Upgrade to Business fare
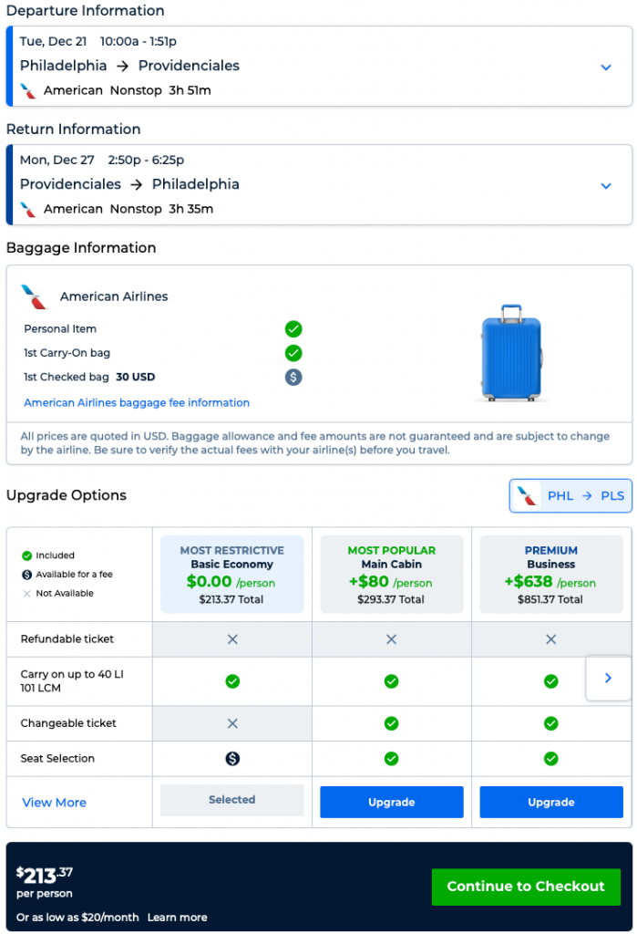This screenshot has height=934, width=637. [x=550, y=803]
